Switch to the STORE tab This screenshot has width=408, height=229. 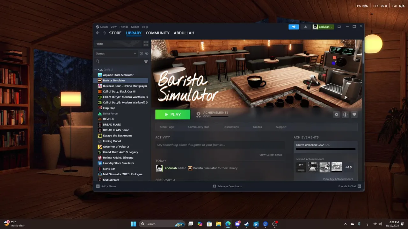click(115, 33)
